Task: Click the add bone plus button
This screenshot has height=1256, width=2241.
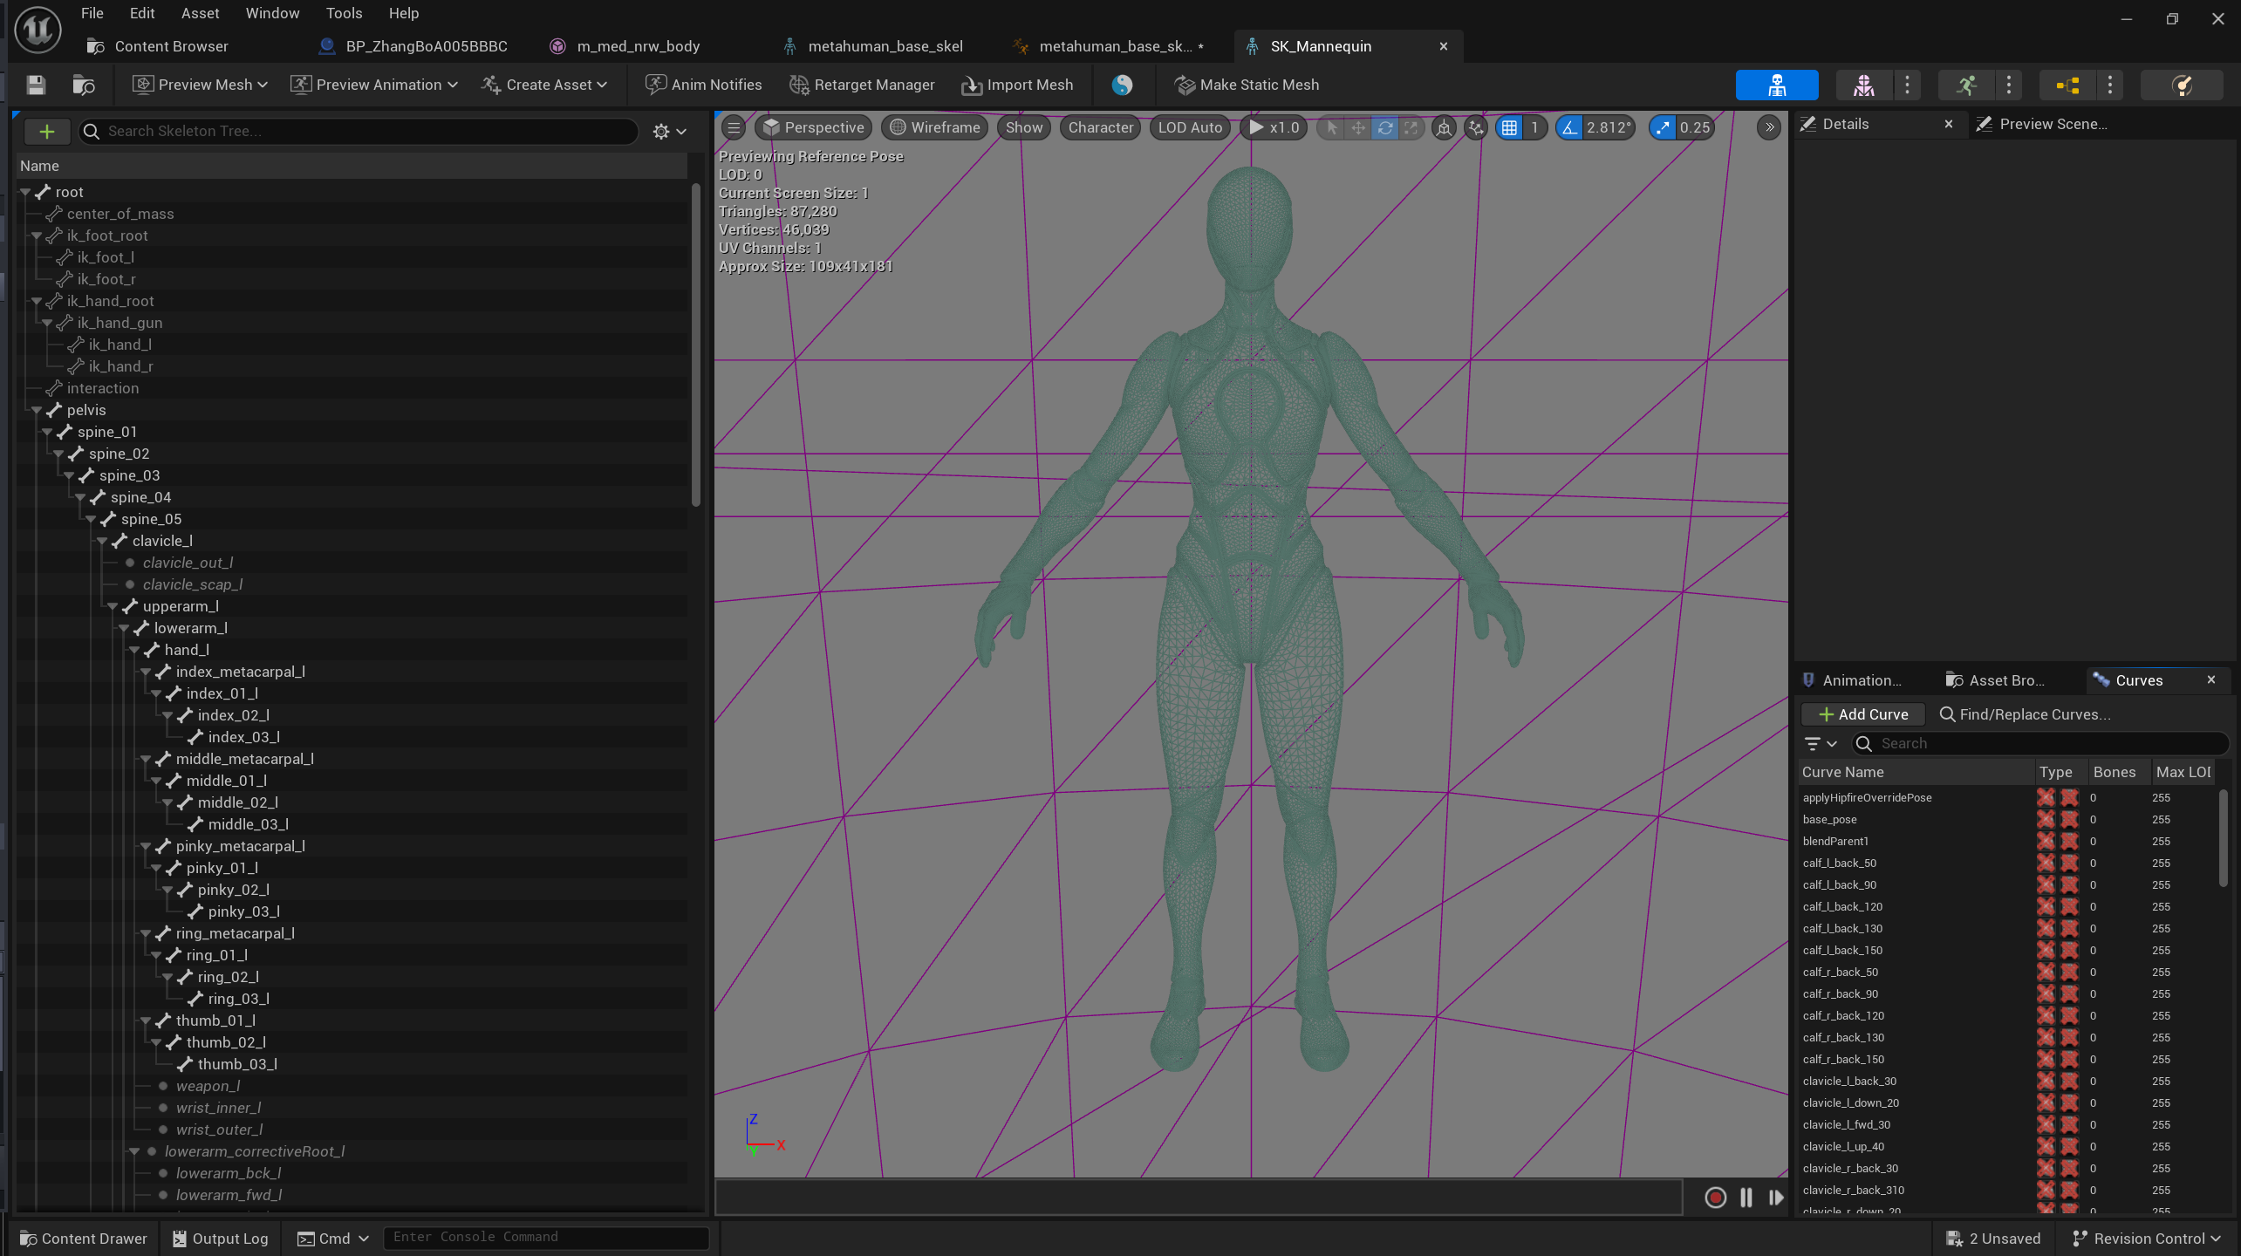Action: pyautogui.click(x=47, y=131)
